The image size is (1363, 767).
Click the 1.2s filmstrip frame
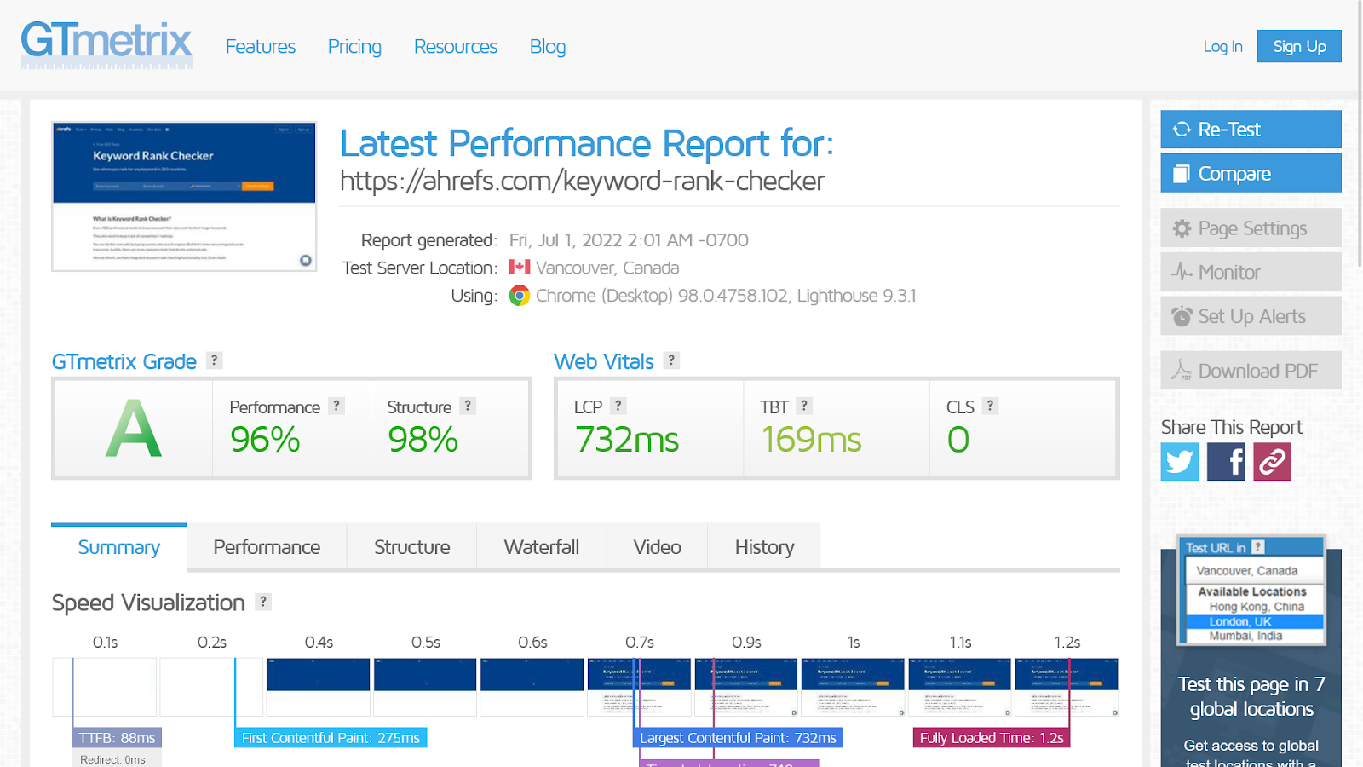tap(1067, 687)
